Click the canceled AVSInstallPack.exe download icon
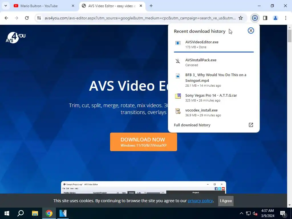The width and height of the screenshot is (292, 219). 178,61
